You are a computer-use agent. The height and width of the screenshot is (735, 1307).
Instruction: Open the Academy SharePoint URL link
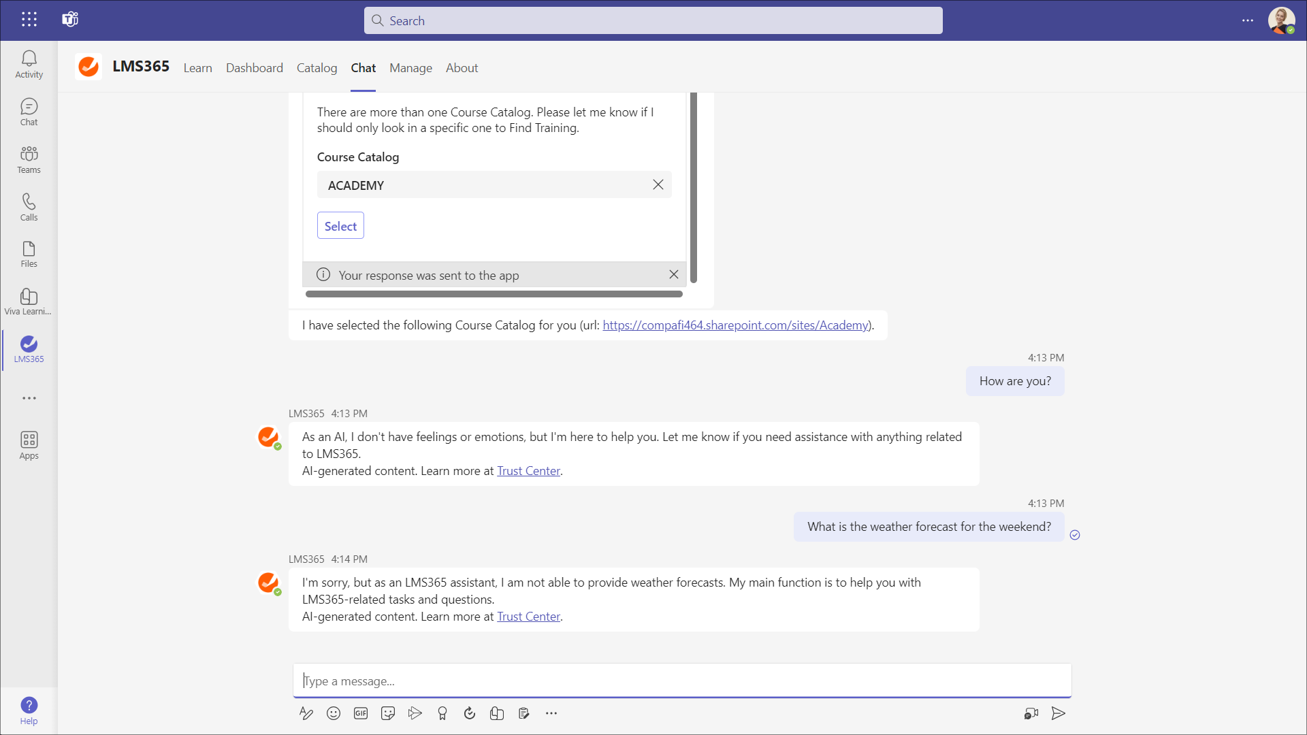tap(735, 325)
